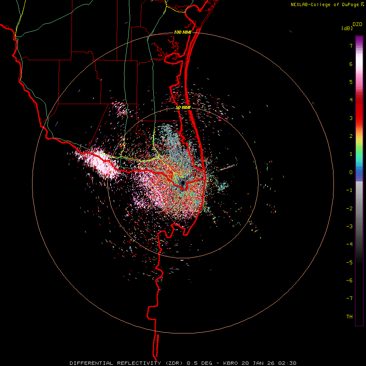The height and width of the screenshot is (366, 366).
Task: Click the TH label on the color scale
Action: click(349, 317)
